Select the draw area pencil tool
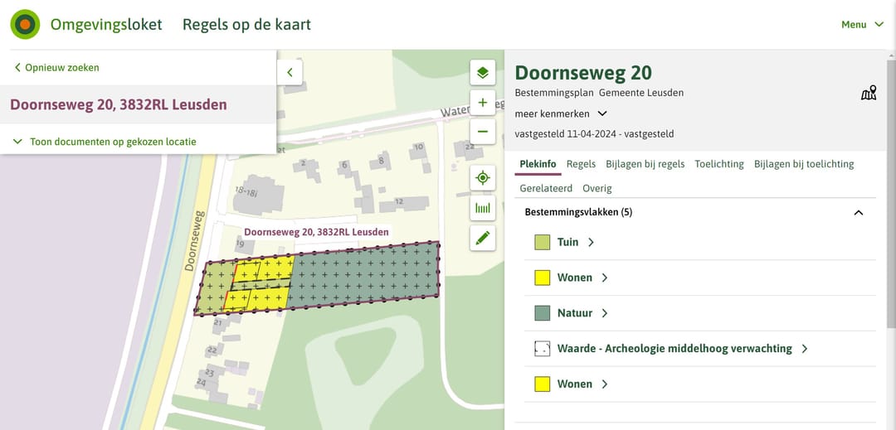Viewport: 896px width, 430px height. [x=483, y=239]
